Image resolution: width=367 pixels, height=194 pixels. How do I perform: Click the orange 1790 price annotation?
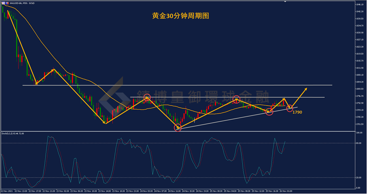tap(297, 112)
